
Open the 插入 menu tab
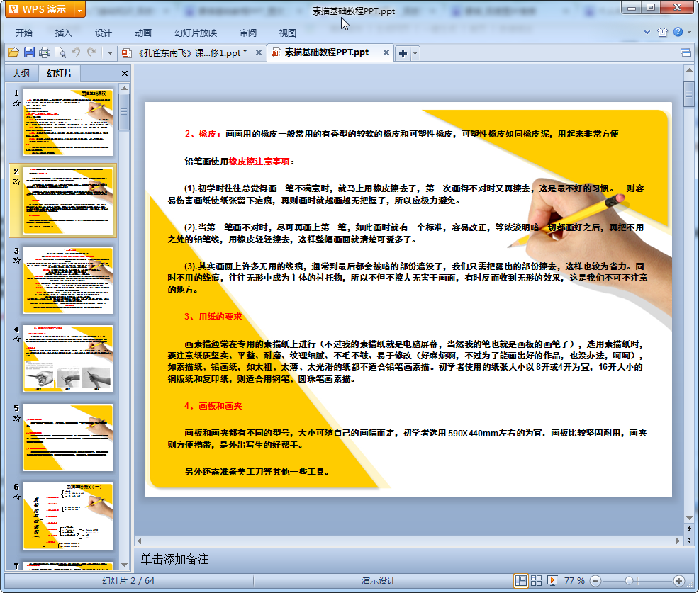tap(63, 33)
